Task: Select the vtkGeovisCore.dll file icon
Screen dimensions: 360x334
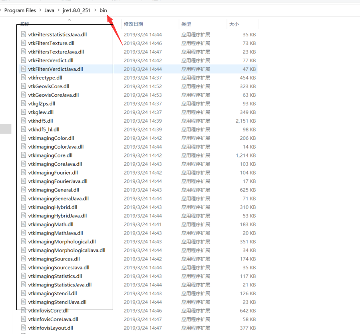Action: click(x=23, y=86)
